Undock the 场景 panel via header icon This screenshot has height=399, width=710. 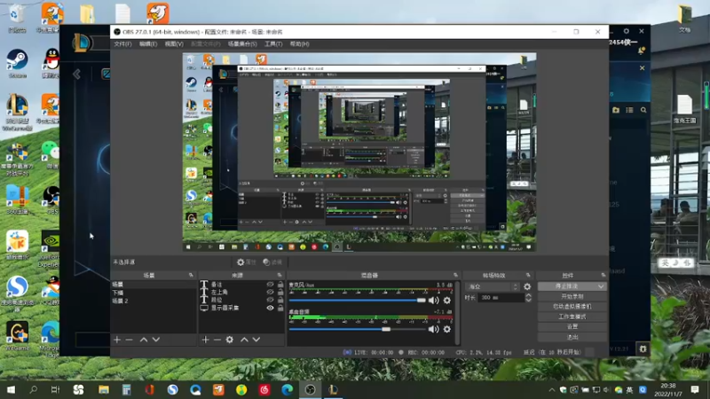pyautogui.click(x=191, y=275)
